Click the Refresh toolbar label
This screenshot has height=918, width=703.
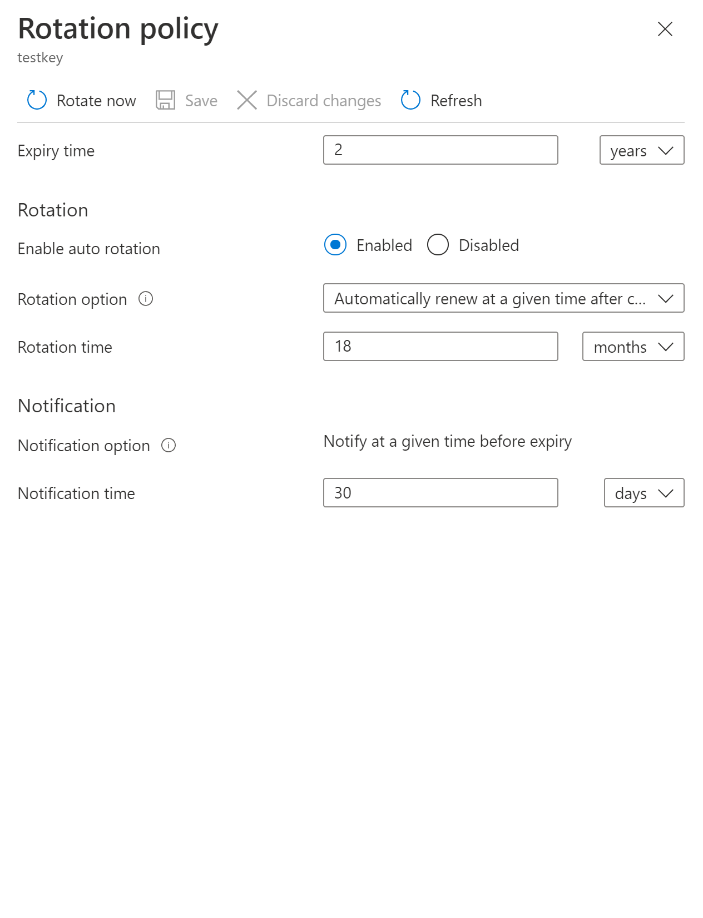pyautogui.click(x=456, y=101)
